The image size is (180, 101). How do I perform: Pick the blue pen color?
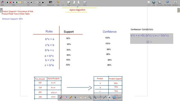(x=13, y=3)
